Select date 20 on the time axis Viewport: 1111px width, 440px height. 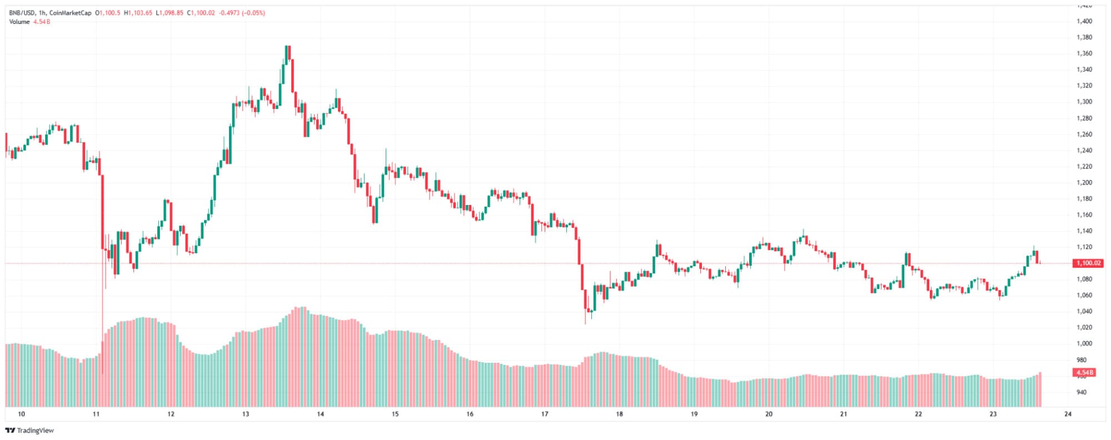(x=769, y=414)
